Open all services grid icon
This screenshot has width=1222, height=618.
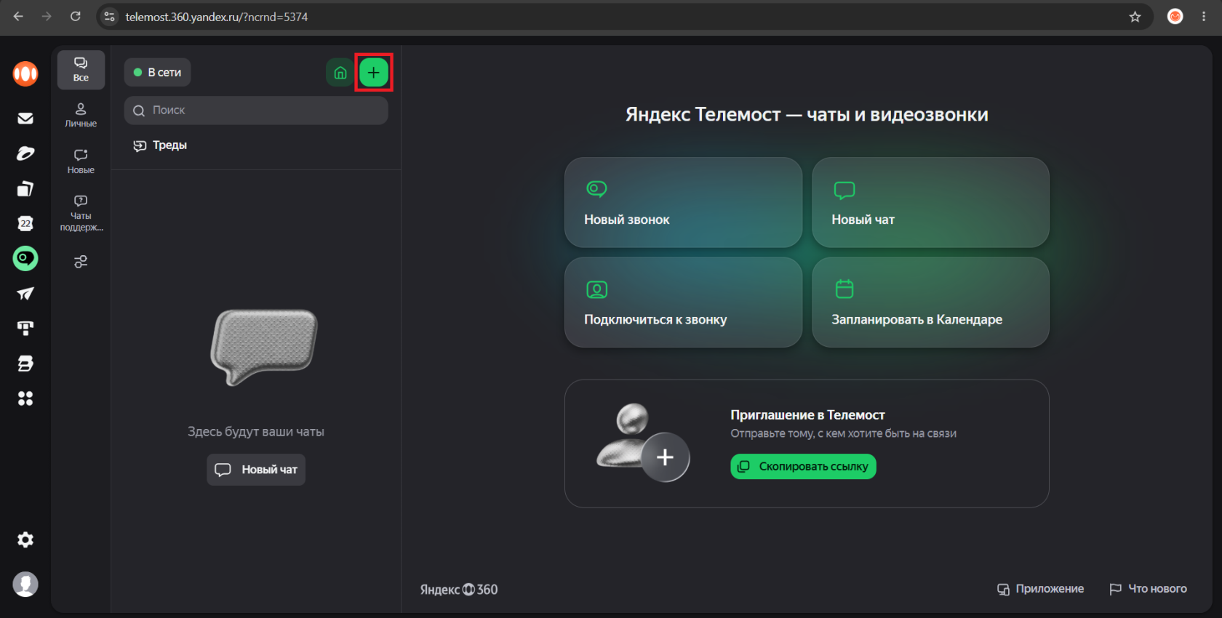click(25, 398)
